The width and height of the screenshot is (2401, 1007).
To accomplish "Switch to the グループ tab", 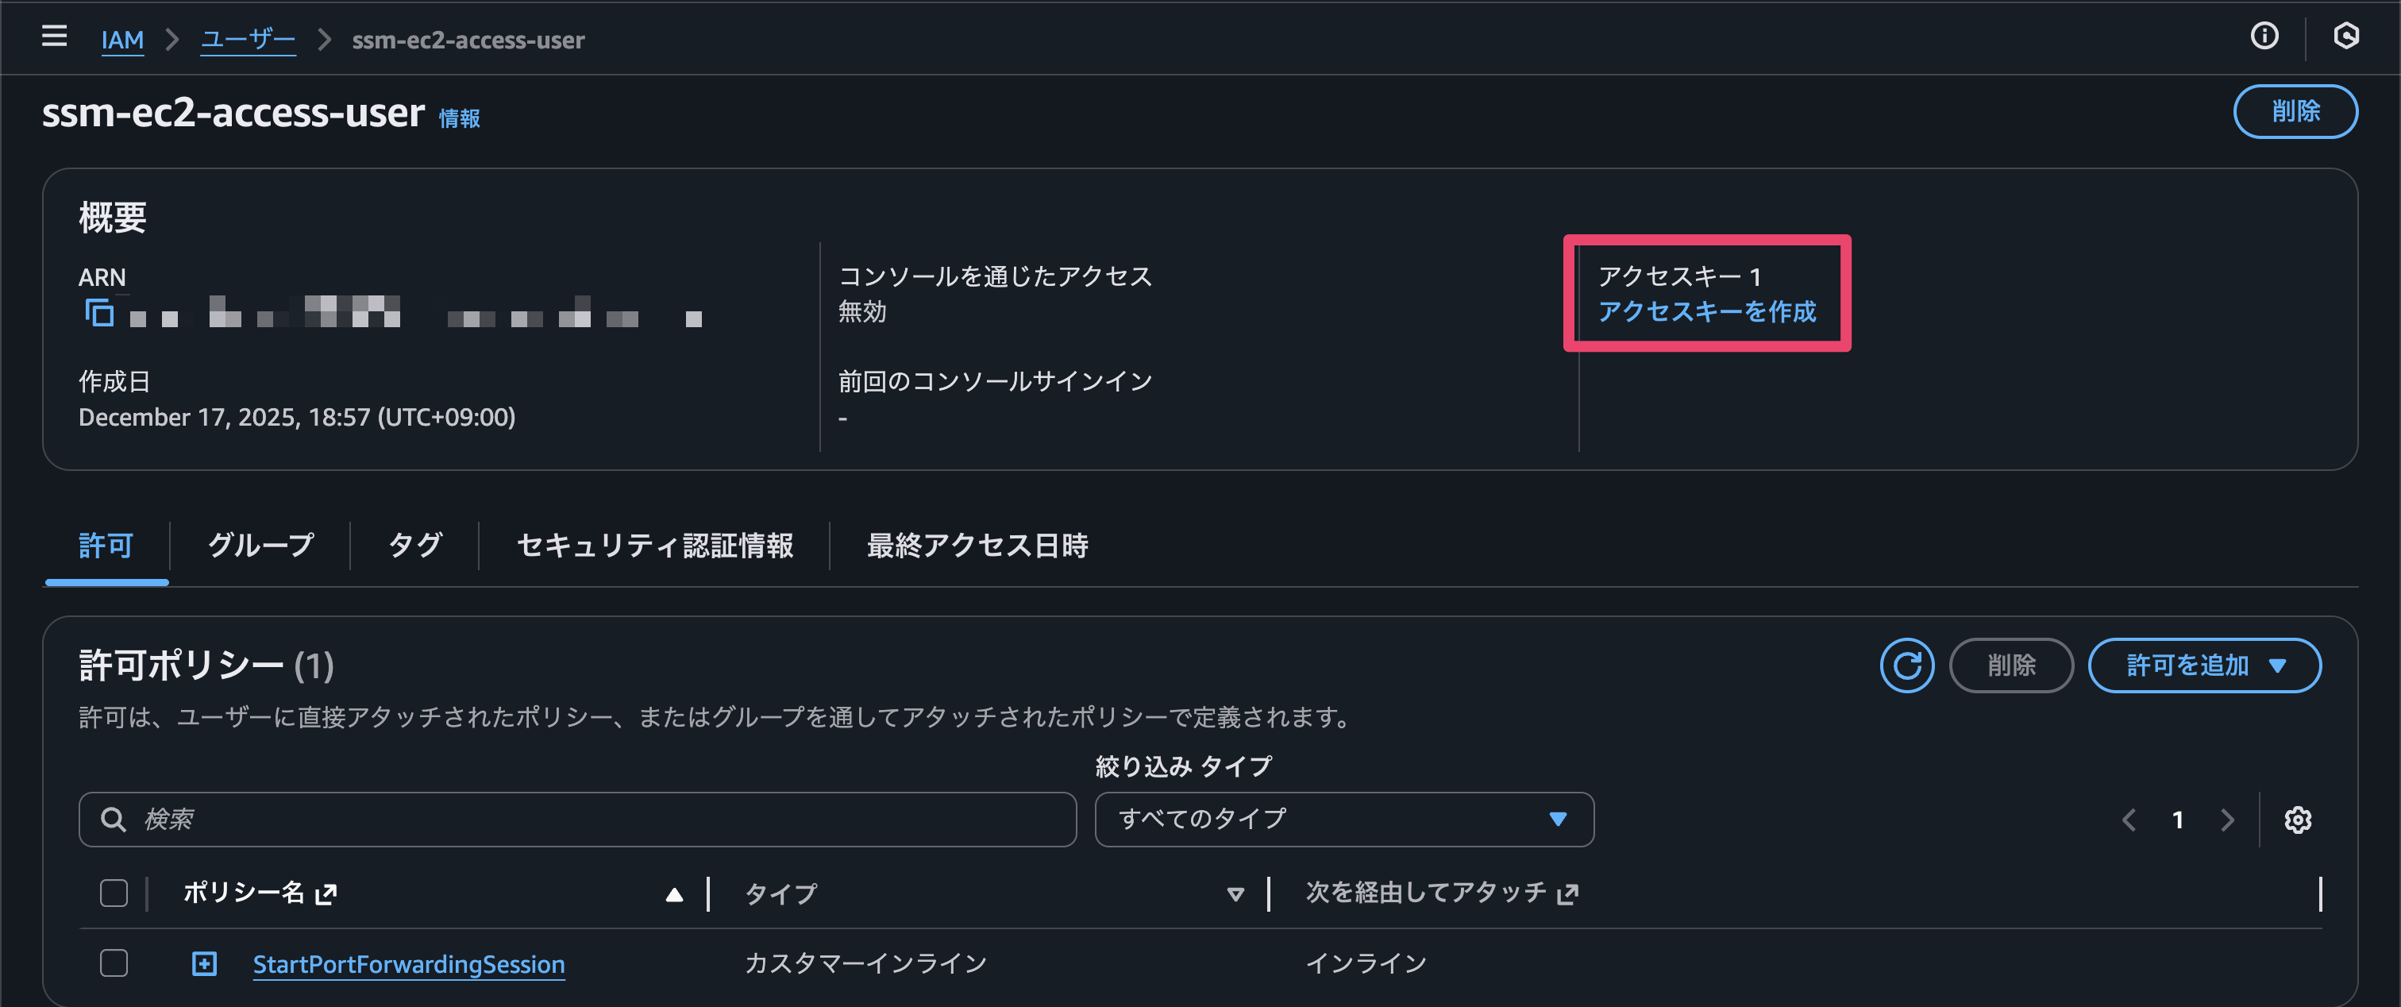I will click(260, 546).
